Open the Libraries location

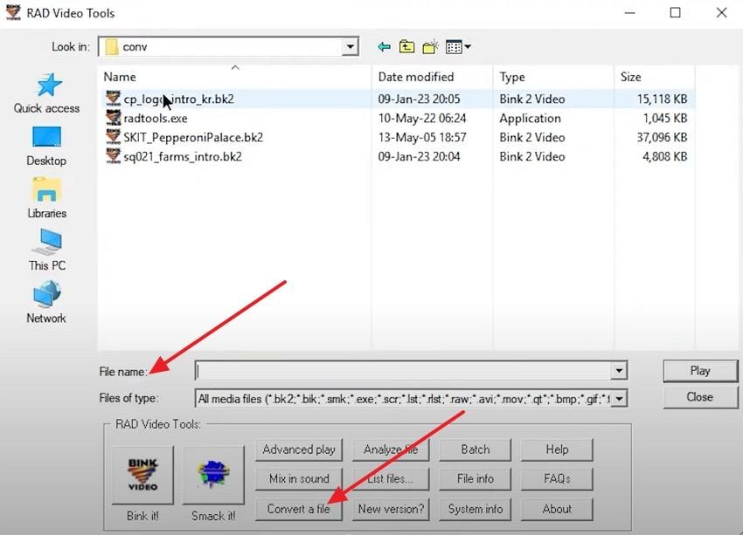click(x=46, y=198)
